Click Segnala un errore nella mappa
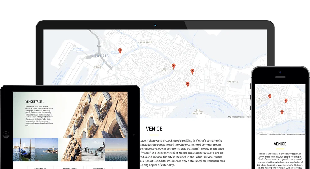310x169 pixels. [x=296, y=134]
